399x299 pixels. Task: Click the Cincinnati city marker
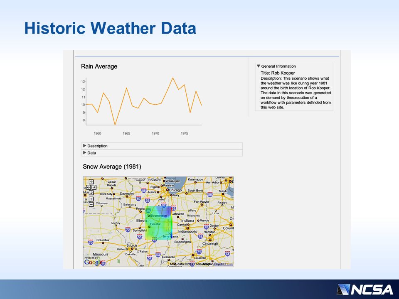tap(210, 240)
